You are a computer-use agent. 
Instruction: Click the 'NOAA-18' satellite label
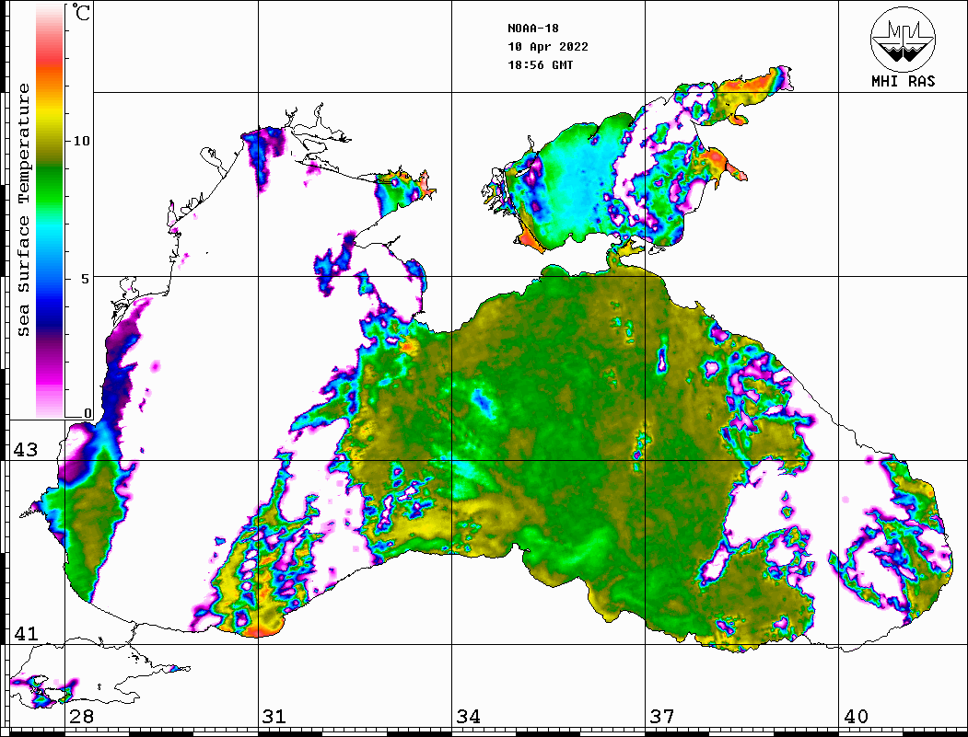(532, 29)
